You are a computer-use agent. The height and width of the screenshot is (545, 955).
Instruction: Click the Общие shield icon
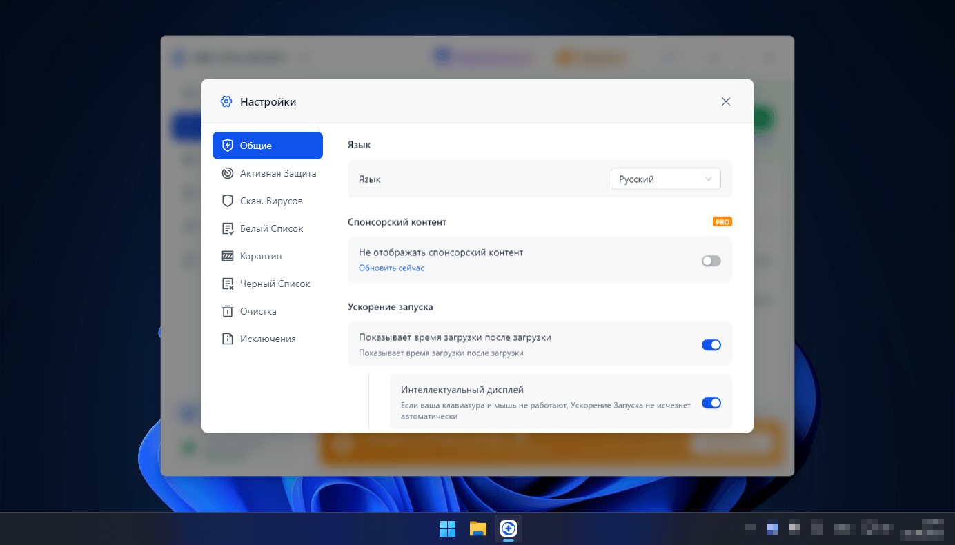pyautogui.click(x=228, y=146)
